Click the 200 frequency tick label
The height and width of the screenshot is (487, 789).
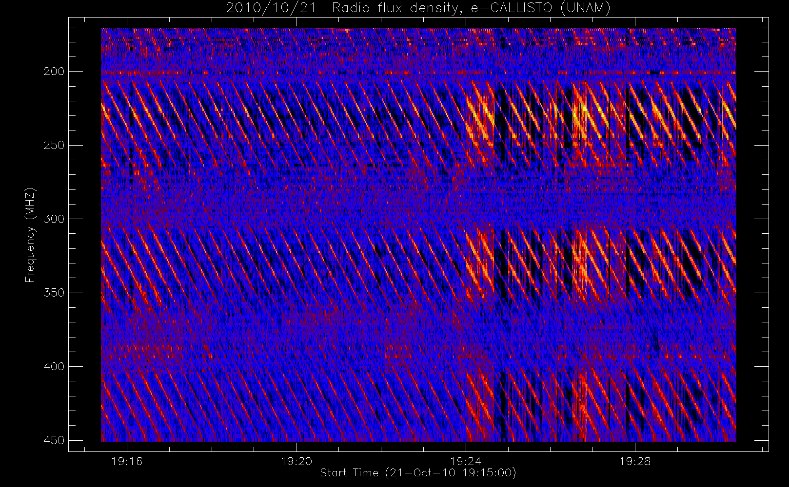point(54,72)
